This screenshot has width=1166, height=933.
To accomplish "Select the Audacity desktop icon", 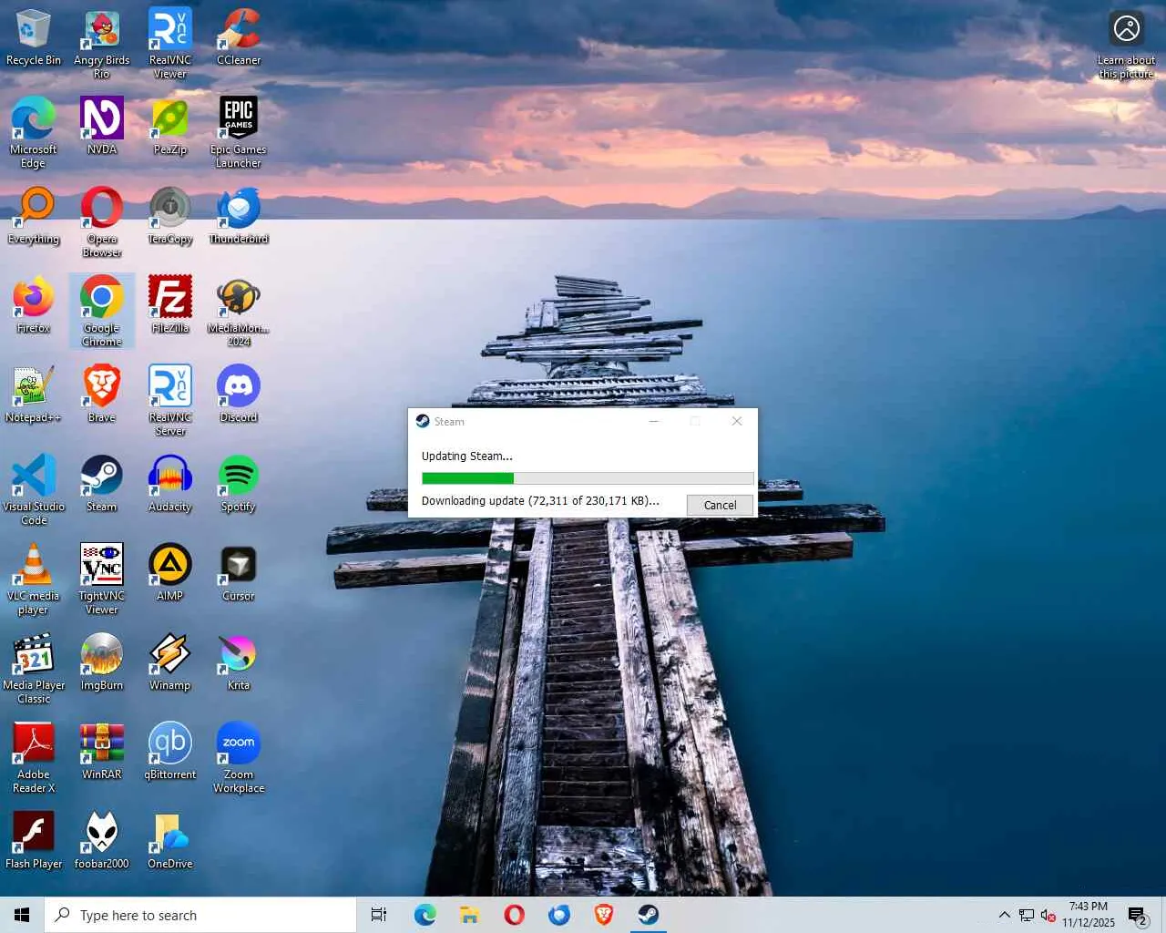I will (x=170, y=484).
